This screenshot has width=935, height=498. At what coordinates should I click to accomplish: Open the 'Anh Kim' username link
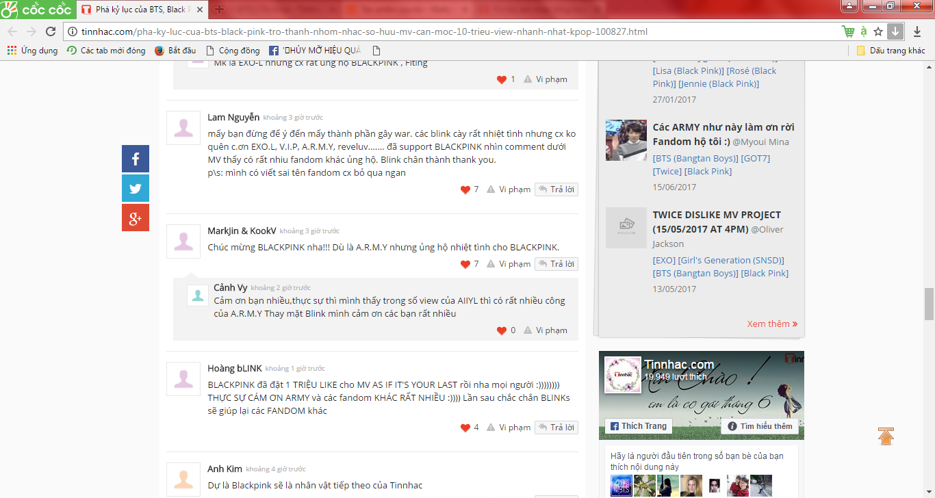pyautogui.click(x=225, y=469)
